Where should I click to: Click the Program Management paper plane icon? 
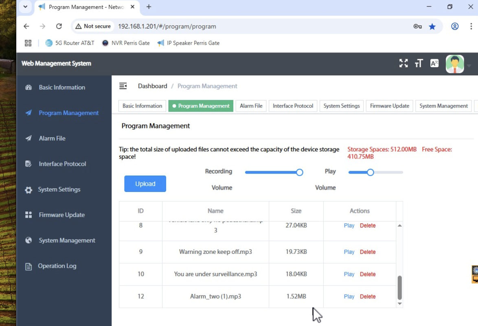pos(29,113)
